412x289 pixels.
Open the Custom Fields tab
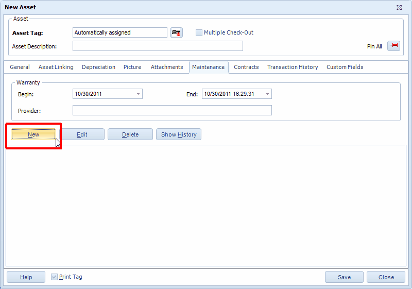tap(345, 67)
